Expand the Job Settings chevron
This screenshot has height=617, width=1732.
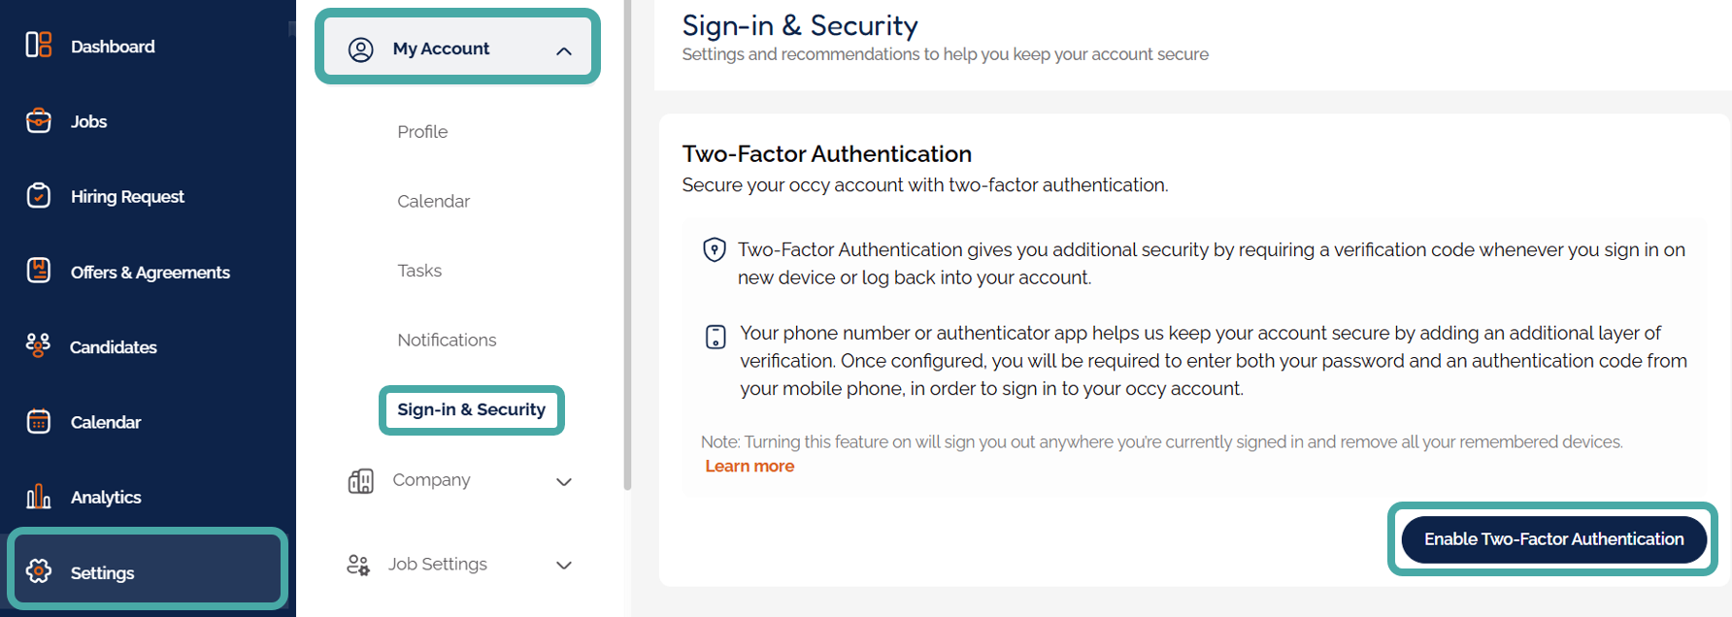pyautogui.click(x=564, y=565)
